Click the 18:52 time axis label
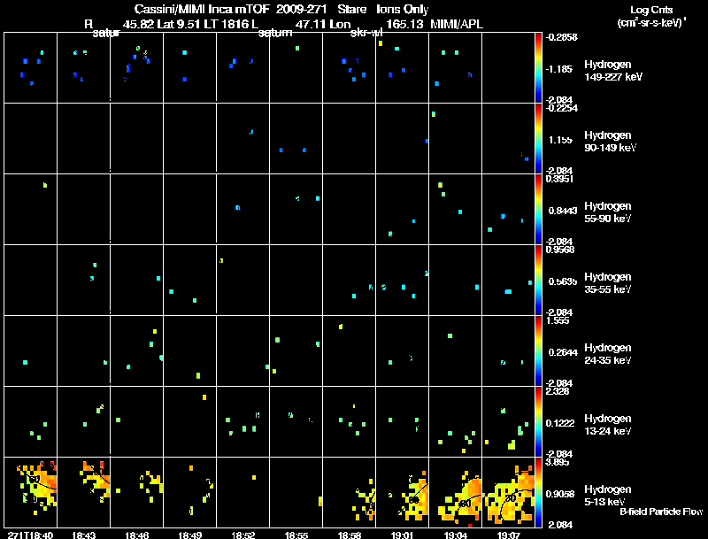Screen dimensions: 708x539 (x=243, y=535)
